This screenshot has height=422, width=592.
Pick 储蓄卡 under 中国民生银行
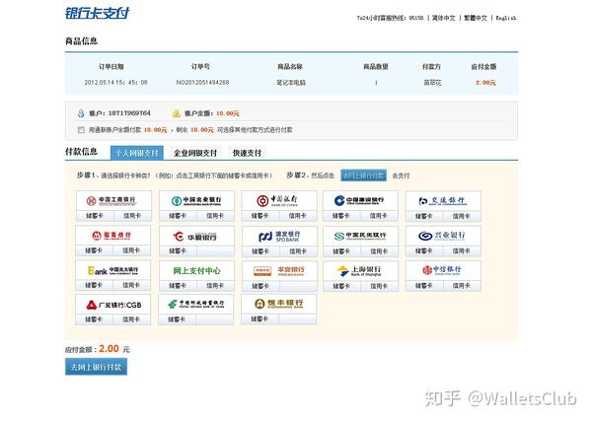point(341,251)
